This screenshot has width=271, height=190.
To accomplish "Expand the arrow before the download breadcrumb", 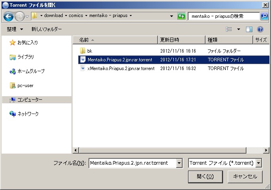I will (x=41, y=16).
